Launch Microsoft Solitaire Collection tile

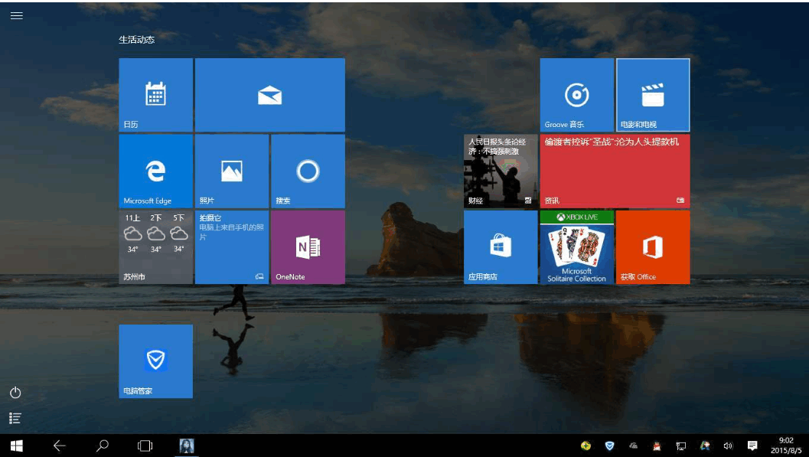[x=577, y=247]
